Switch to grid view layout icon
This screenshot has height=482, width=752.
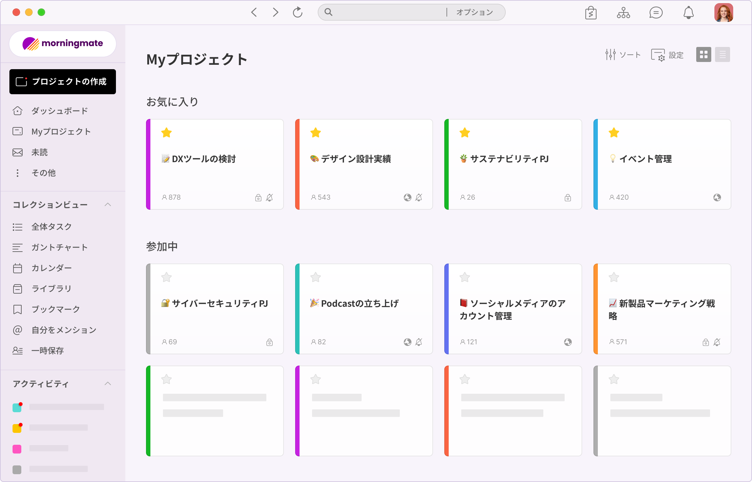pyautogui.click(x=703, y=55)
